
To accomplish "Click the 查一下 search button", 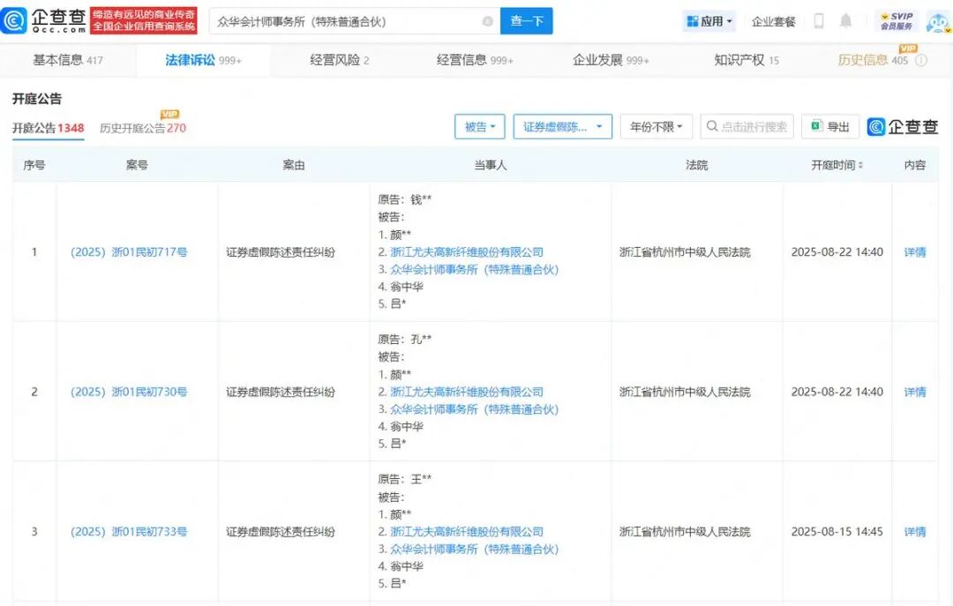I will pyautogui.click(x=527, y=19).
